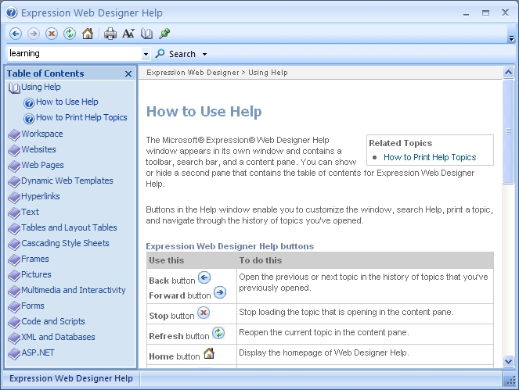Viewport: 519px width, 390px height.
Task: Open the Search scope dropdown arrow
Action: click(204, 54)
